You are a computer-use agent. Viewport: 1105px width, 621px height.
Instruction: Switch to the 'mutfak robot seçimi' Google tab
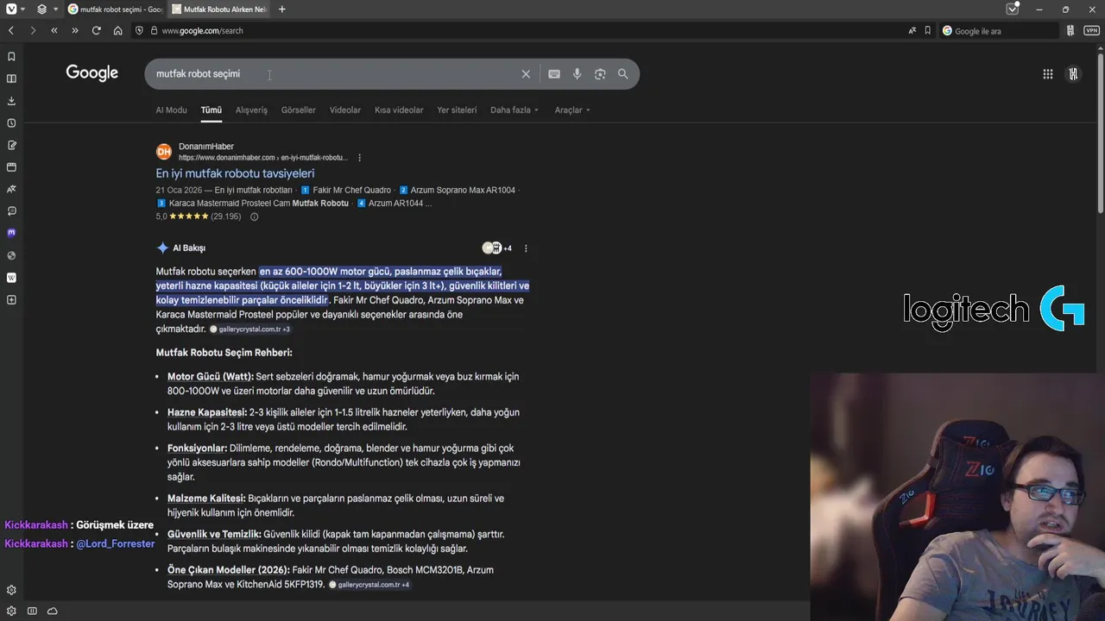[x=115, y=9]
